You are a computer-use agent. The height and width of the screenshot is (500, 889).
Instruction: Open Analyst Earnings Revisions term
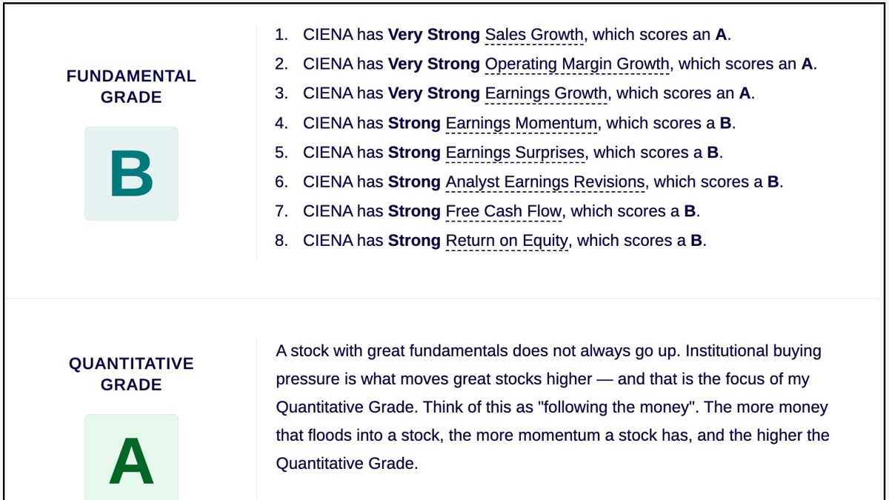pos(545,182)
